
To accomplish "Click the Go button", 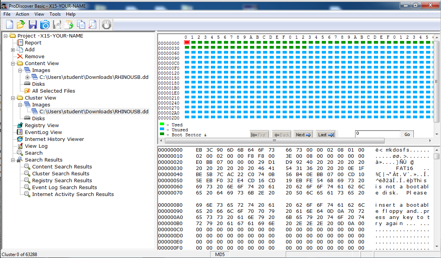I will click(x=407, y=134).
